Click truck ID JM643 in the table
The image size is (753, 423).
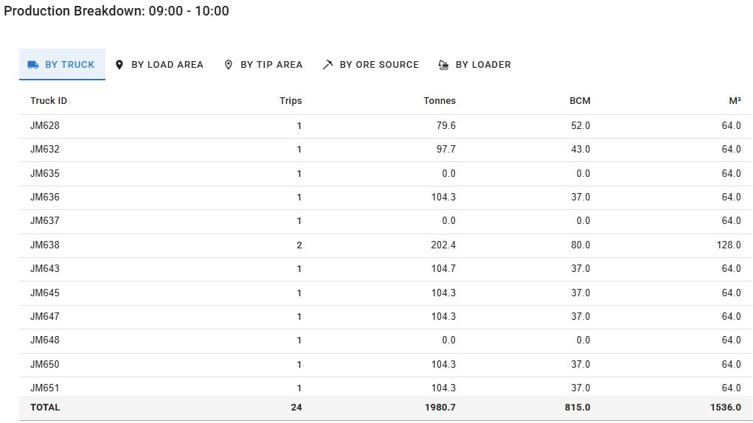pos(45,269)
